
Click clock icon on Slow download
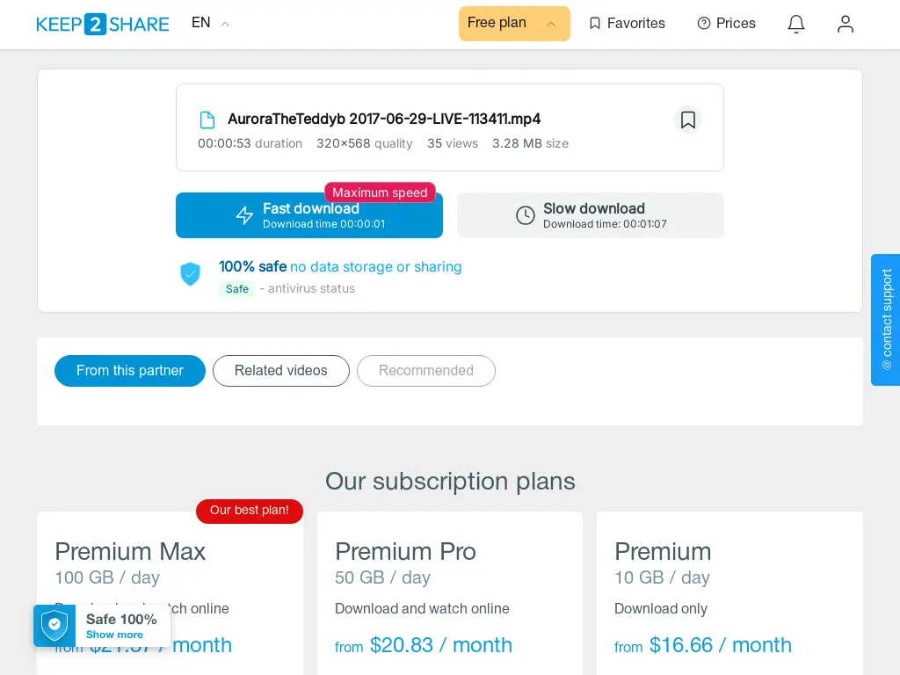coord(525,215)
